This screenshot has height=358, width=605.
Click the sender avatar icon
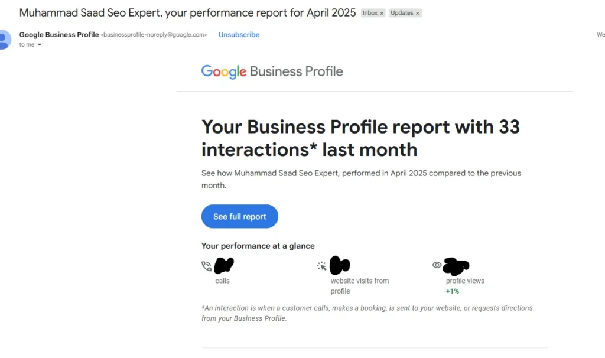tap(5, 40)
